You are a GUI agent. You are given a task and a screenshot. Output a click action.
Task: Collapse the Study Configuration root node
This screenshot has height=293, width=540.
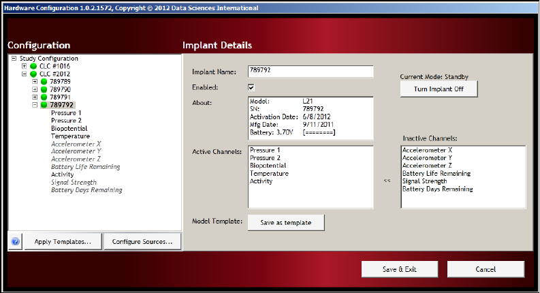[14, 58]
